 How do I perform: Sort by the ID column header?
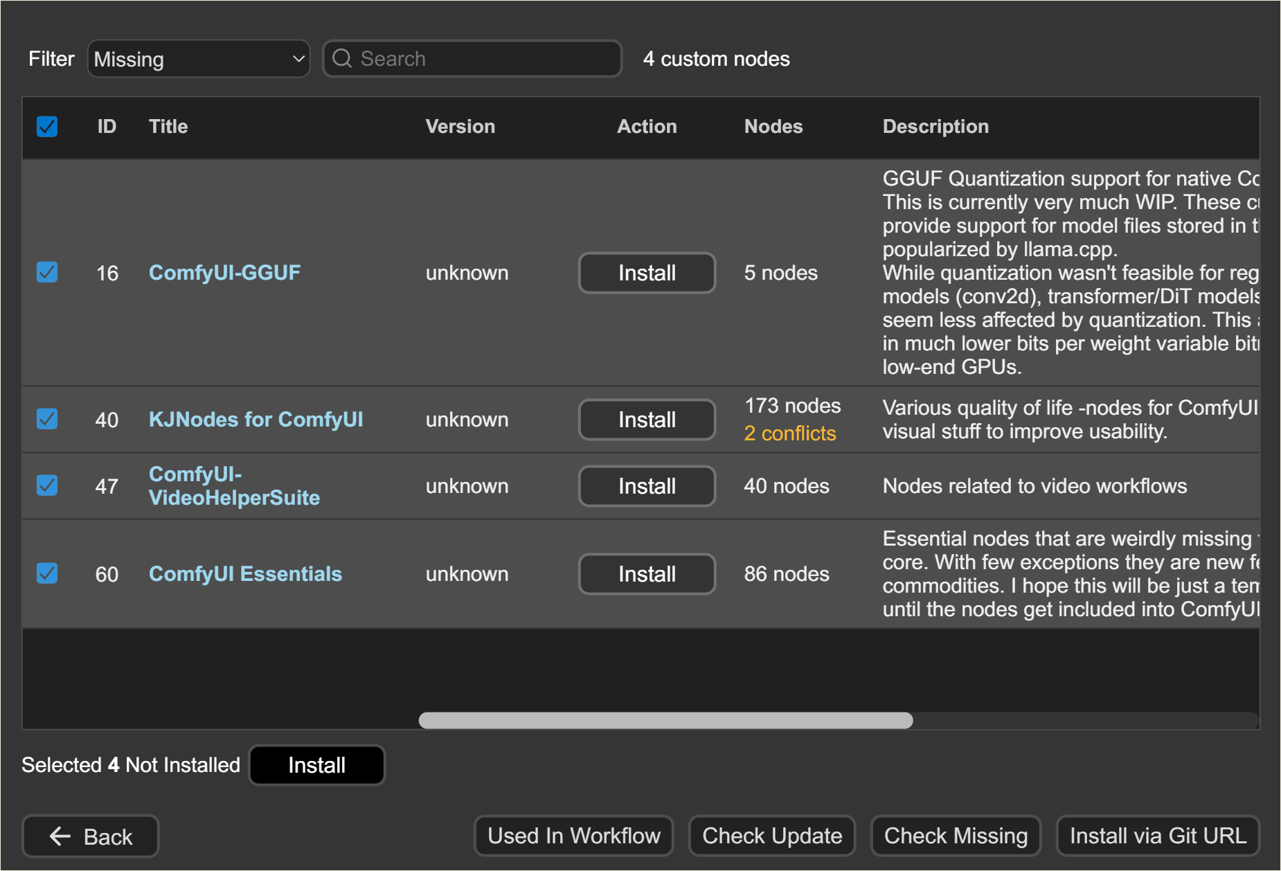click(x=107, y=127)
